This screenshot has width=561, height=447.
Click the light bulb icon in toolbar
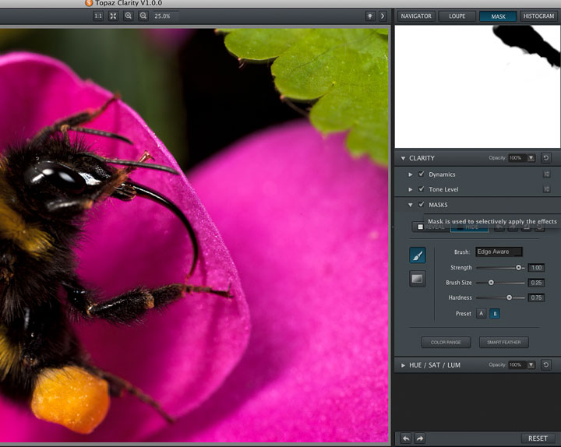point(370,16)
